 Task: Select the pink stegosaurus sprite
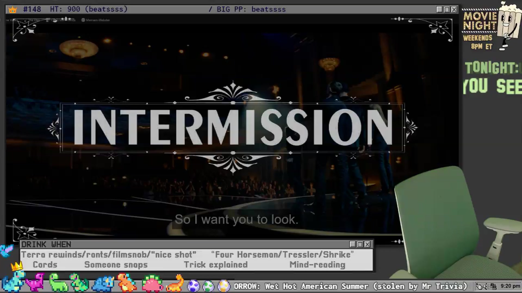pos(152,284)
